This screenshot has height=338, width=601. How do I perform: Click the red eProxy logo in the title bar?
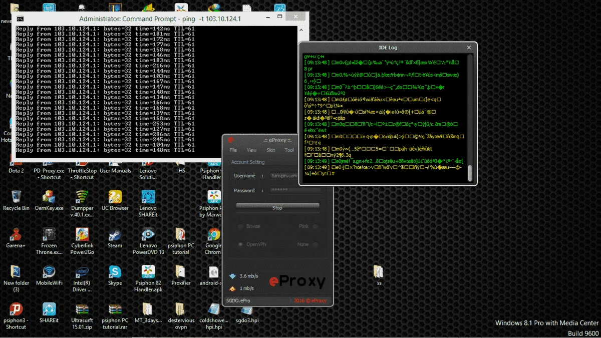click(x=231, y=140)
